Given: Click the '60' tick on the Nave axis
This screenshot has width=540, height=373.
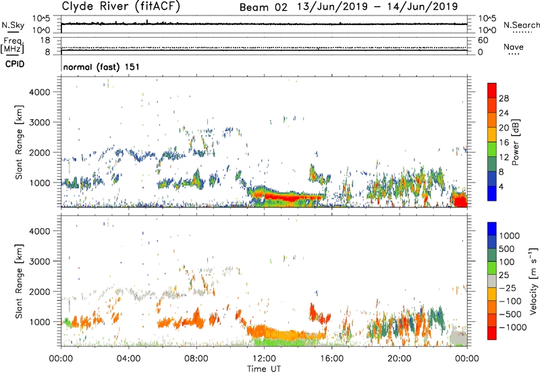Looking at the screenshot, I should click(483, 40).
